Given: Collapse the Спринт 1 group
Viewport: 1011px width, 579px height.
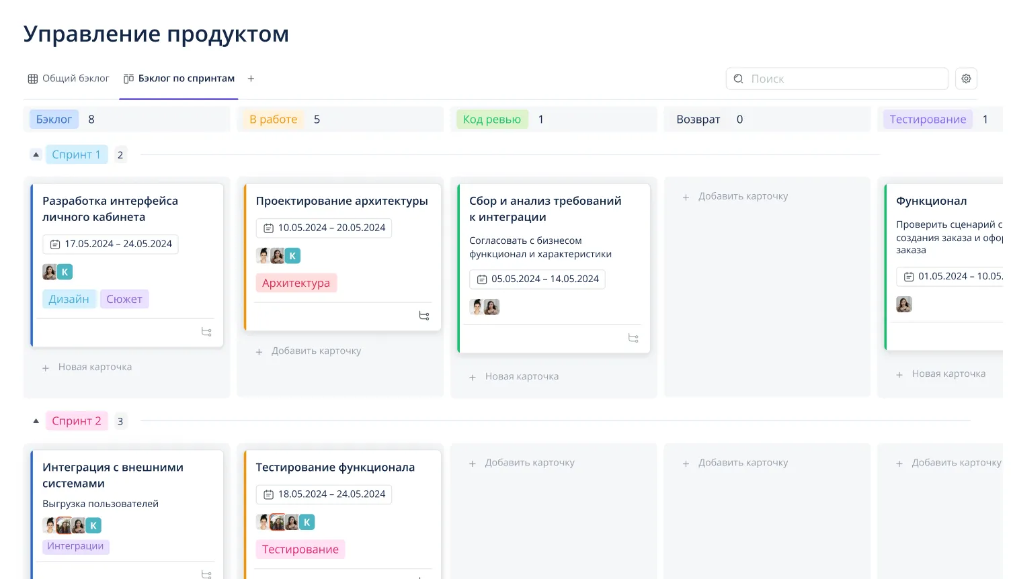Looking at the screenshot, I should click(36, 154).
